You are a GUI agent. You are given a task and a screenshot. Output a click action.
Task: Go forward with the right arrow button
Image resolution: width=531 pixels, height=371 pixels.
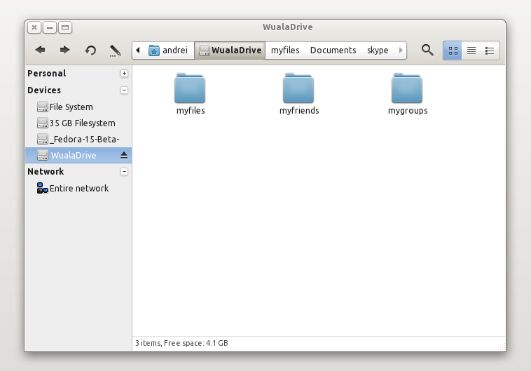[64, 50]
